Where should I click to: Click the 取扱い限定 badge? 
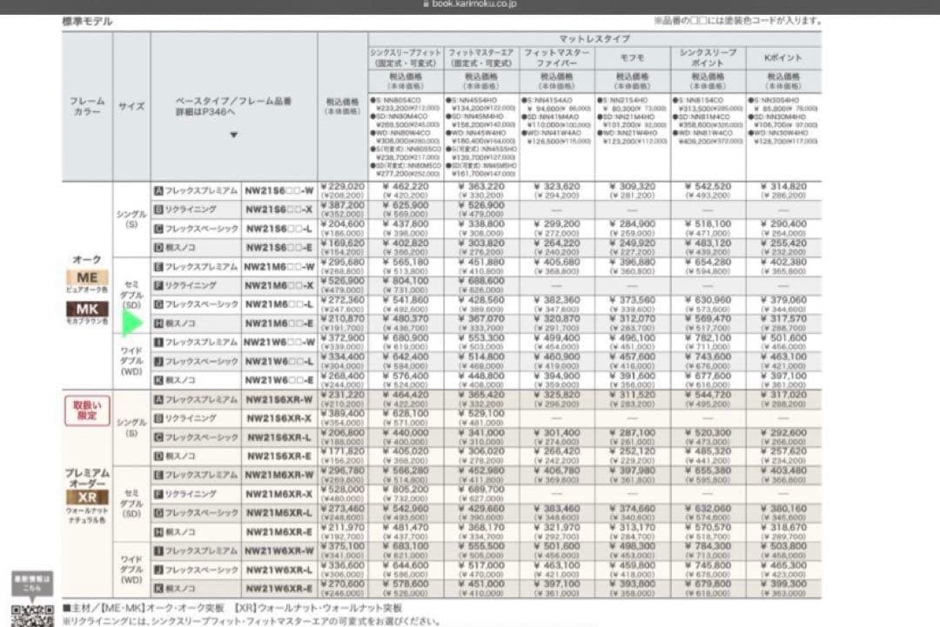point(86,410)
